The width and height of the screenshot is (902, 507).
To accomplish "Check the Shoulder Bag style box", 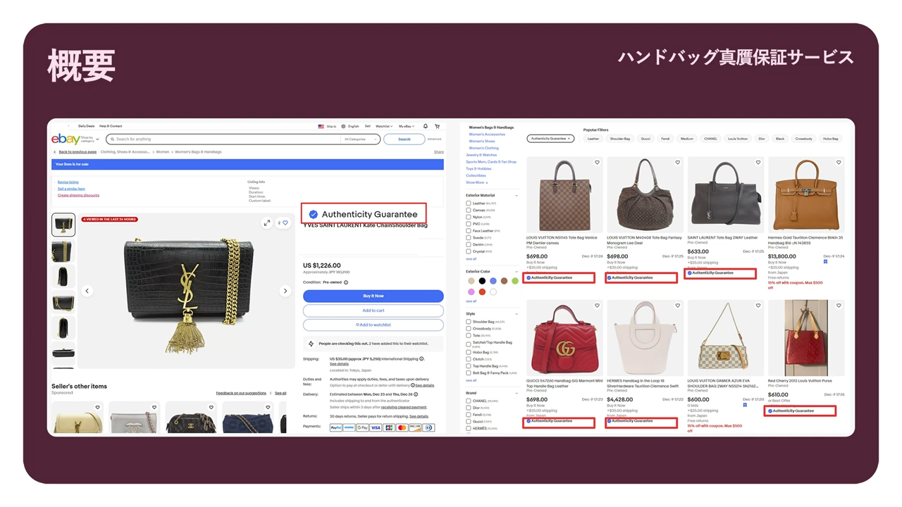I will click(x=469, y=322).
